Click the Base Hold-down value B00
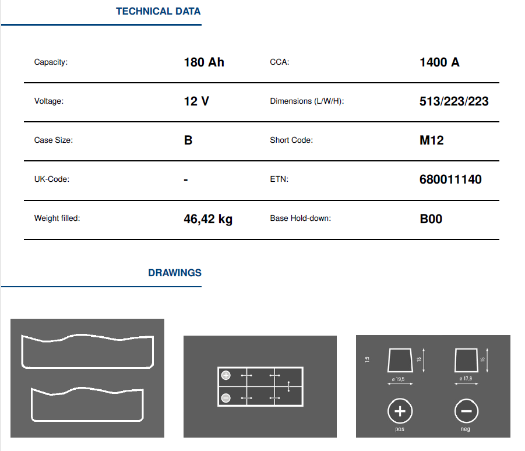 [x=431, y=219]
